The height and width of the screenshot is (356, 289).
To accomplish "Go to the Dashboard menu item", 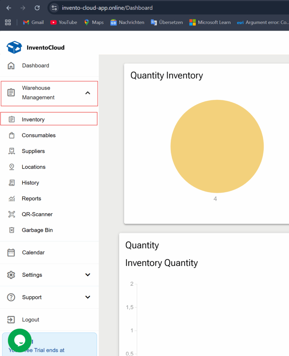I will (x=36, y=65).
